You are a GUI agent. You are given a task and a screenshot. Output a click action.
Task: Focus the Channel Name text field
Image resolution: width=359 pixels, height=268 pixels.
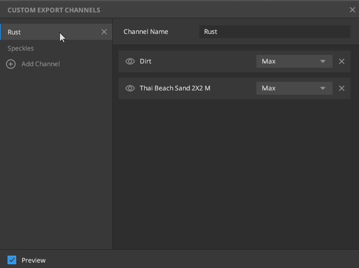(274, 32)
